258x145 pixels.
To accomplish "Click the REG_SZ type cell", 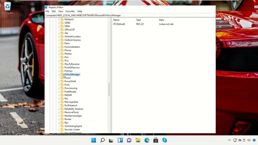I will pyautogui.click(x=140, y=24).
